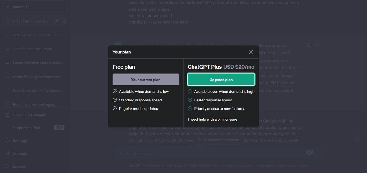Click the Upgrade plan button
Screen dimensions: 367x173
(221, 80)
